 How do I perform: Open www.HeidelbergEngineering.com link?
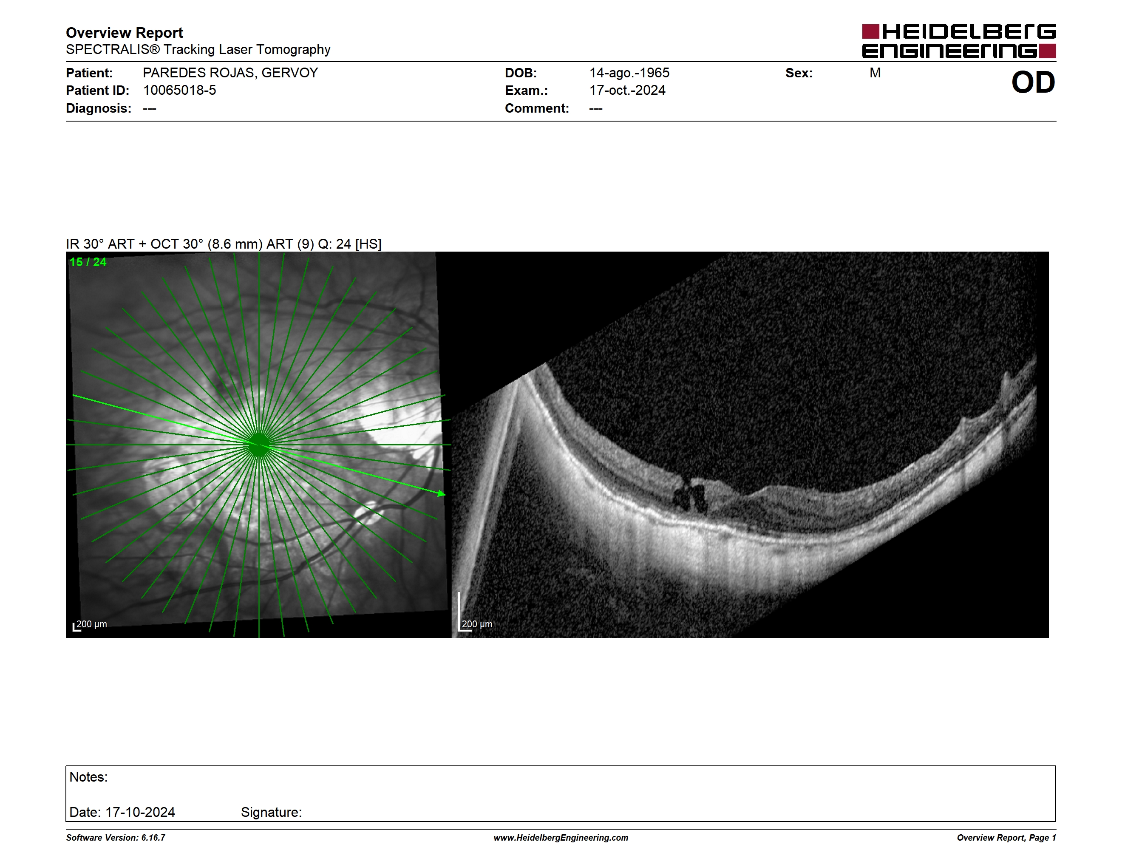561,838
